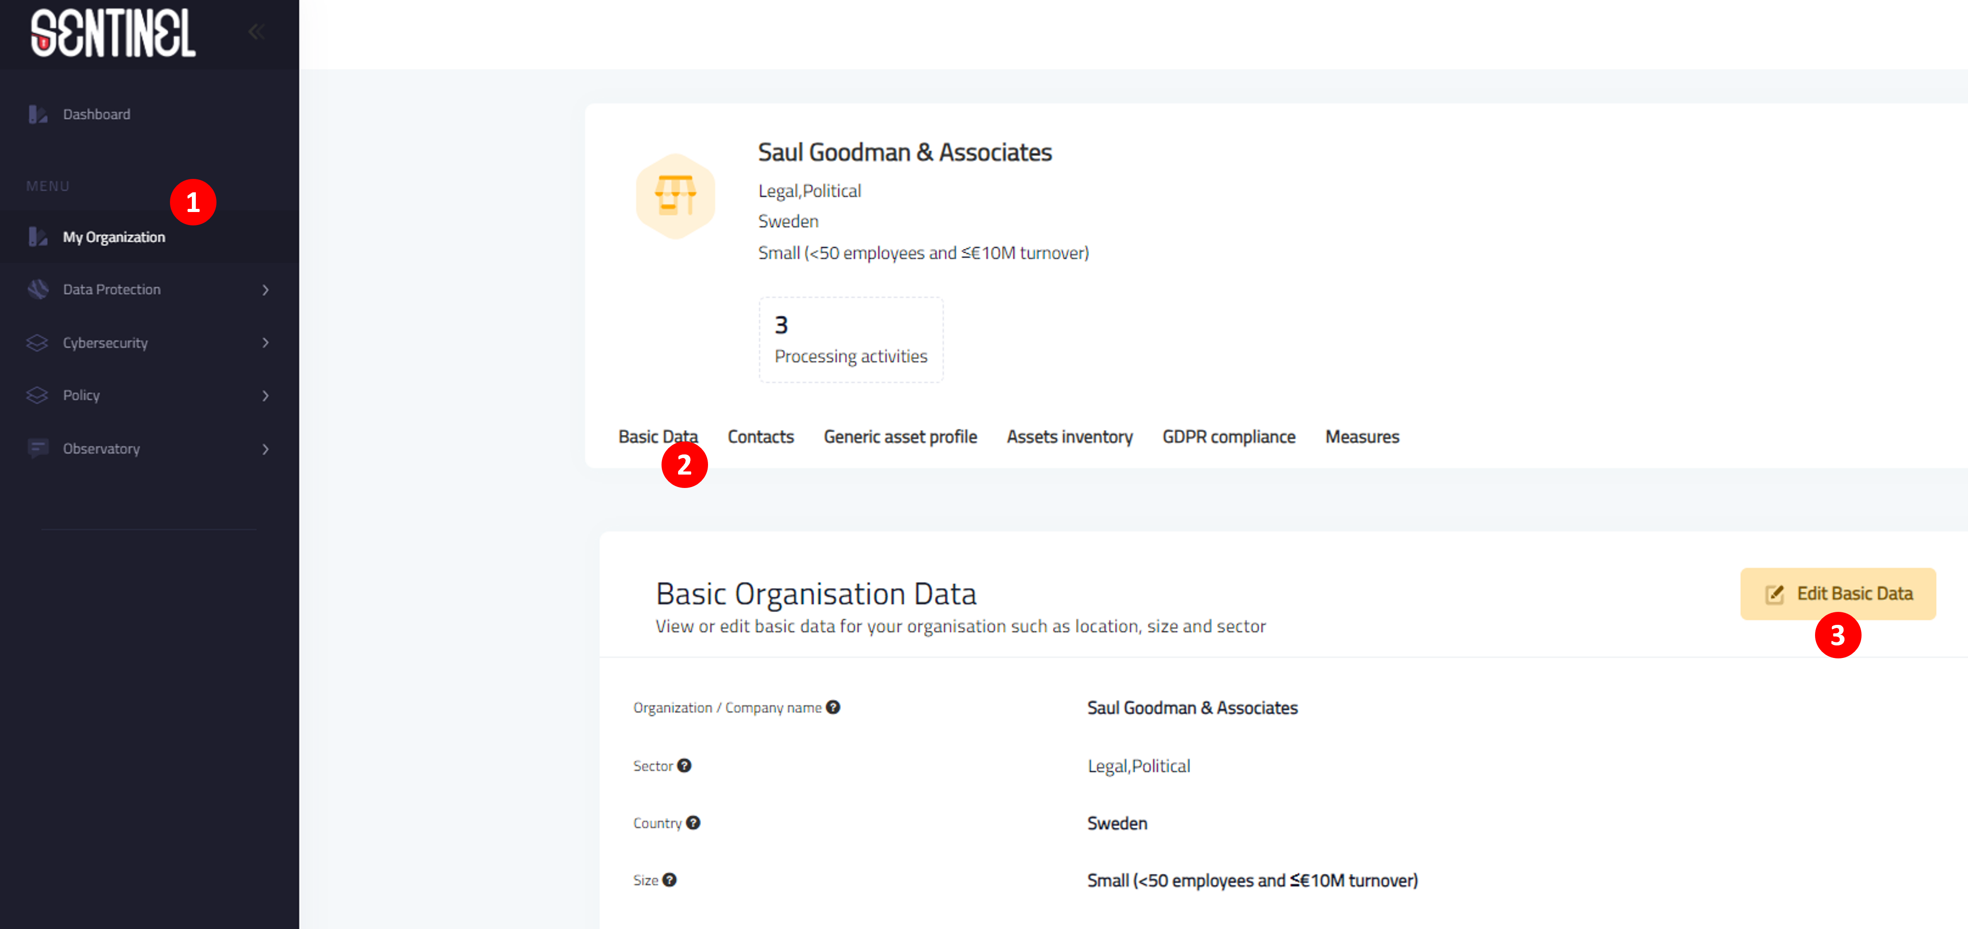Click the Policy layers icon
Image resolution: width=1968 pixels, height=929 pixels.
click(38, 395)
